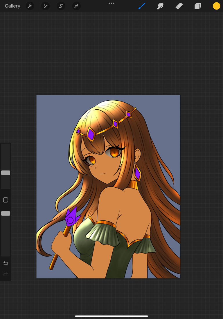The width and height of the screenshot is (223, 319).
Task: Activate the Selection tool
Action: click(61, 6)
